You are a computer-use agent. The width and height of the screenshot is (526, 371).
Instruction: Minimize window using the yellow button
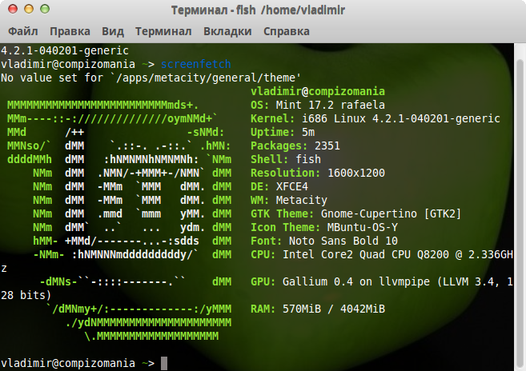[29, 9]
